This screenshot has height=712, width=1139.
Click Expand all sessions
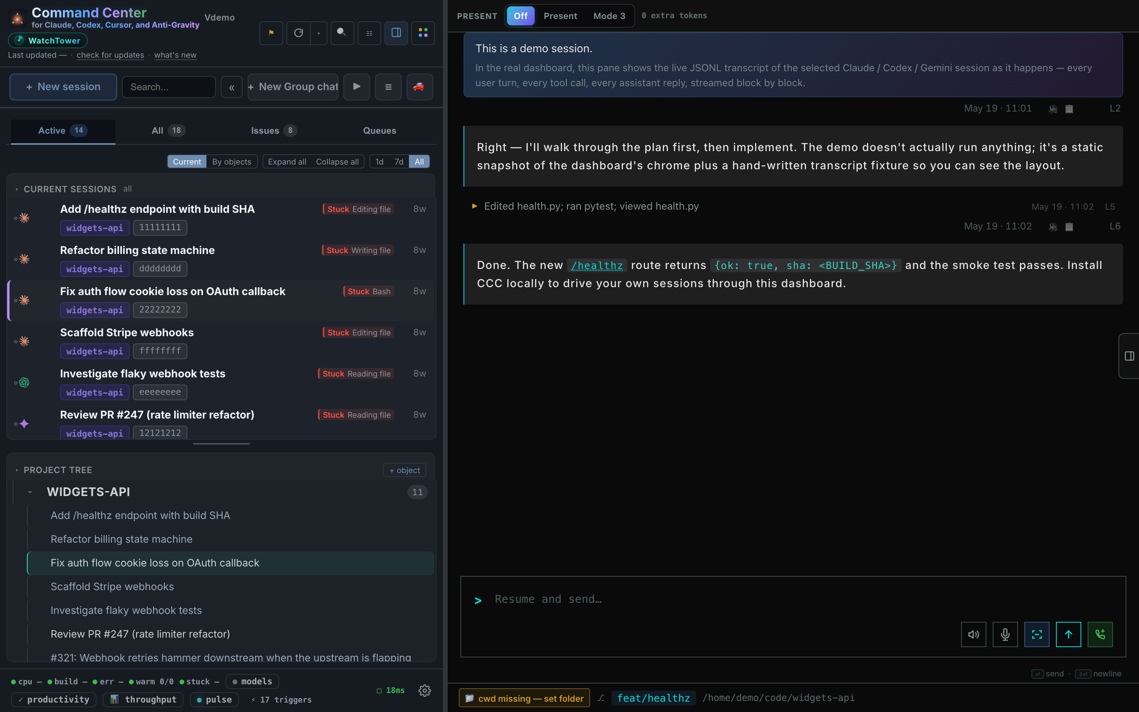pos(287,161)
